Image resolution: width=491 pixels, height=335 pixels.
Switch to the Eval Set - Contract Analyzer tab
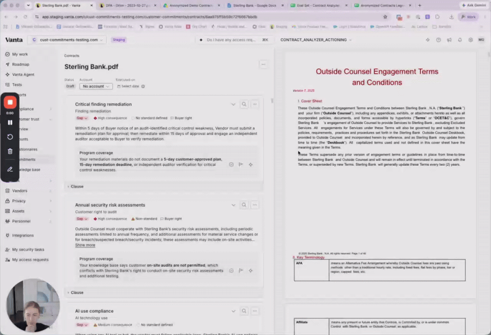(x=318, y=5)
